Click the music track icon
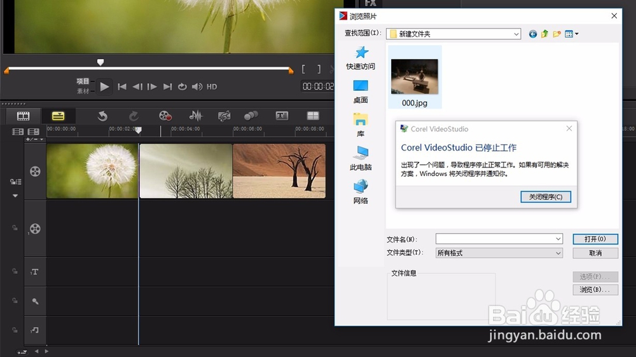The height and width of the screenshot is (357, 636). (x=35, y=330)
